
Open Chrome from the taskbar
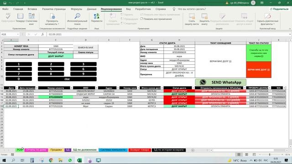pos(51,160)
